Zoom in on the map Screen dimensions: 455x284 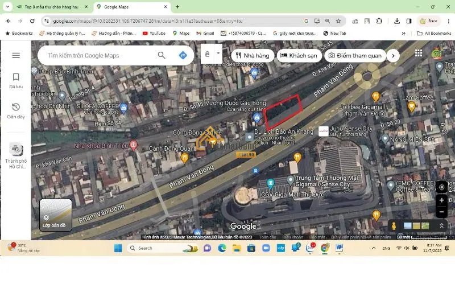[441, 200]
